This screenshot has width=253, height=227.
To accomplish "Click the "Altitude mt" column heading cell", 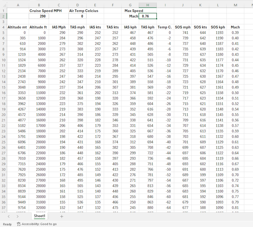I will [x=18, y=27].
